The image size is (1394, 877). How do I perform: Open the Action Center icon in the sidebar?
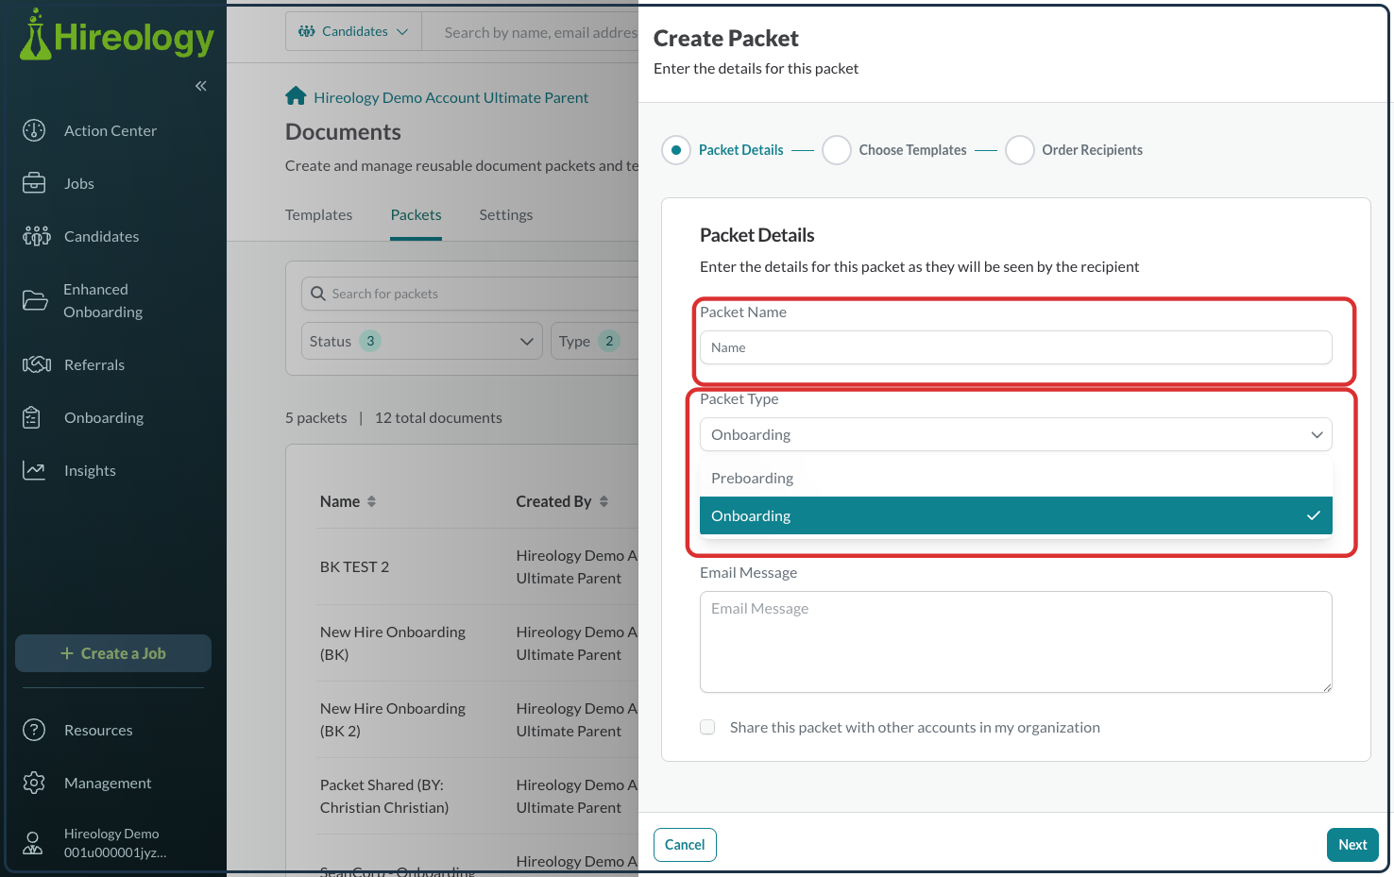pos(34,130)
